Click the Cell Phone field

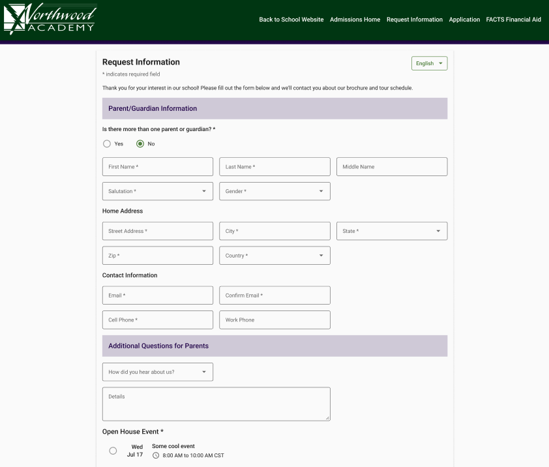157,320
